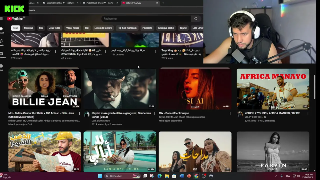Switch to Chrome on taskbar

(196, 176)
